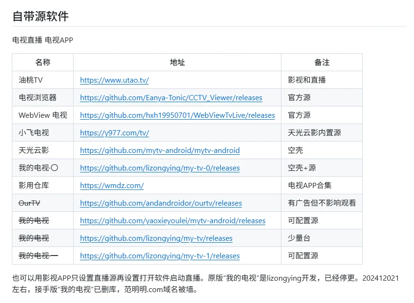Viewport: 414px width, 303px height.
Task: Open the andandroidor ourtv releases link
Action: (161, 203)
